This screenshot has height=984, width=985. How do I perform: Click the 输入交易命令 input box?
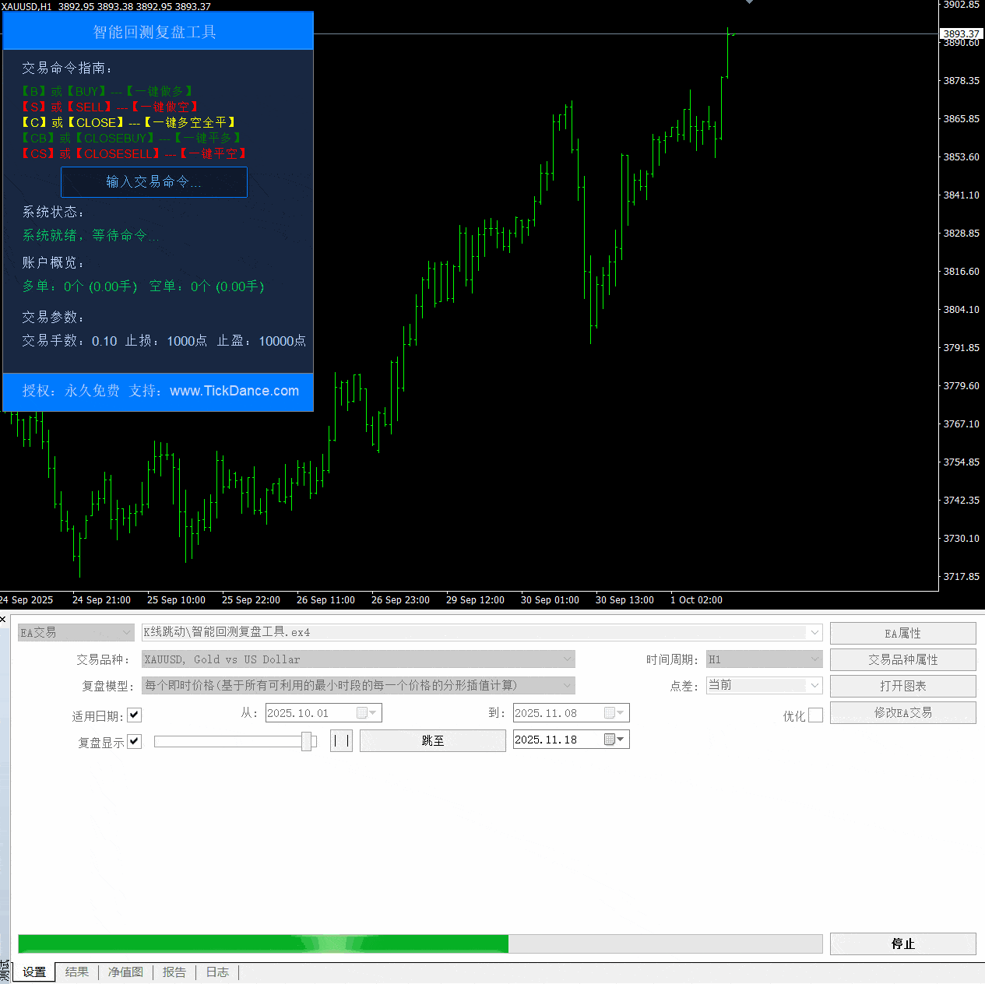(x=154, y=182)
